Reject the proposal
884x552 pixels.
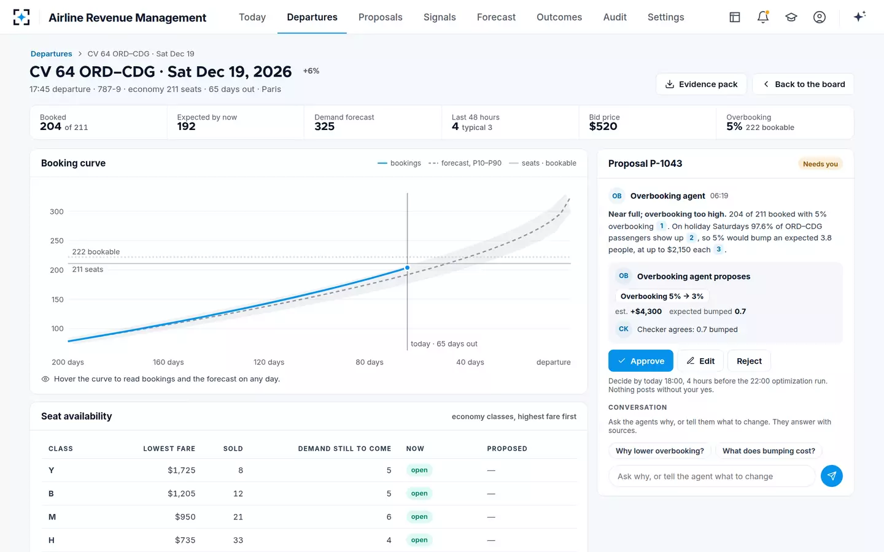(749, 361)
